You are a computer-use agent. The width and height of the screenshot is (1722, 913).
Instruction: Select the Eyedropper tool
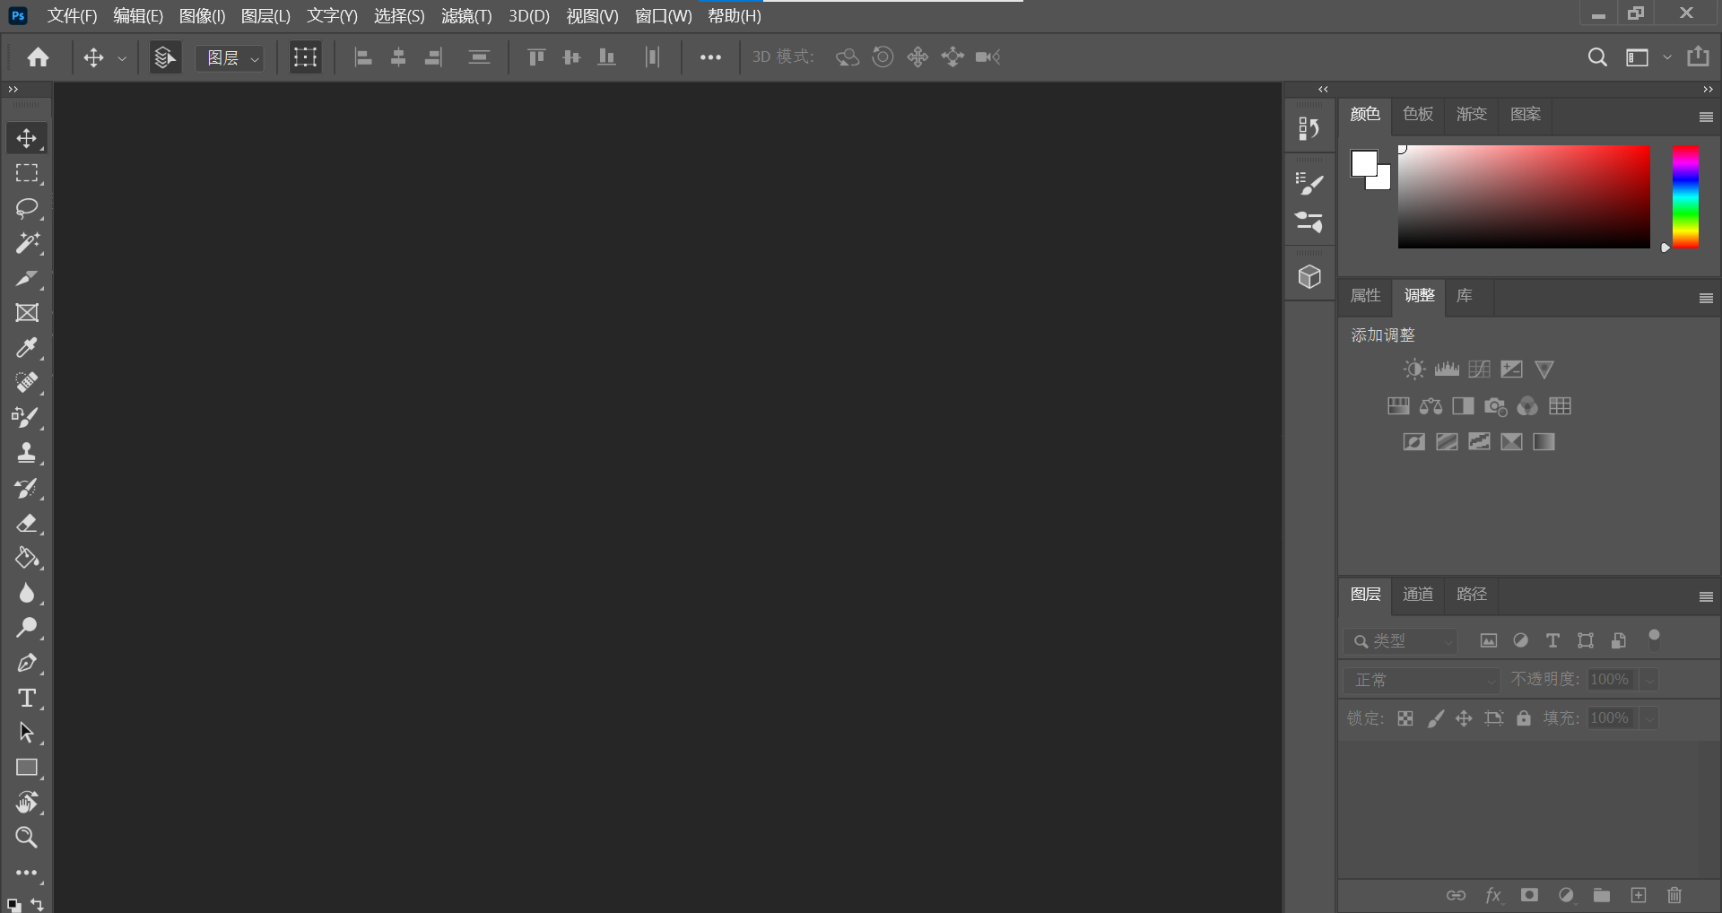27,348
